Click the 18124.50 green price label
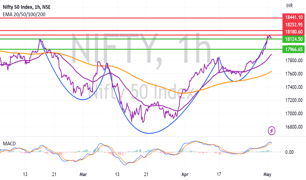This screenshot has height=180, width=306. 294,39
